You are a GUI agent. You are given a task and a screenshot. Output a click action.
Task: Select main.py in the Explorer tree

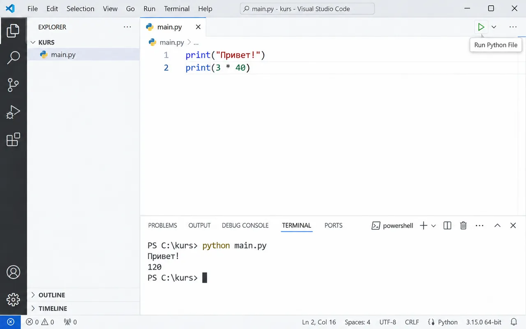[83, 55]
